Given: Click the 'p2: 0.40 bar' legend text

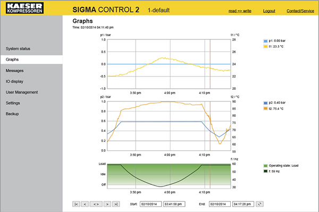Looking at the screenshot, I should pos(277,103).
